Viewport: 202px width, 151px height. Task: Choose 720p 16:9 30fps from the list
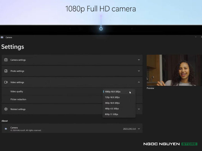click(x=112, y=97)
